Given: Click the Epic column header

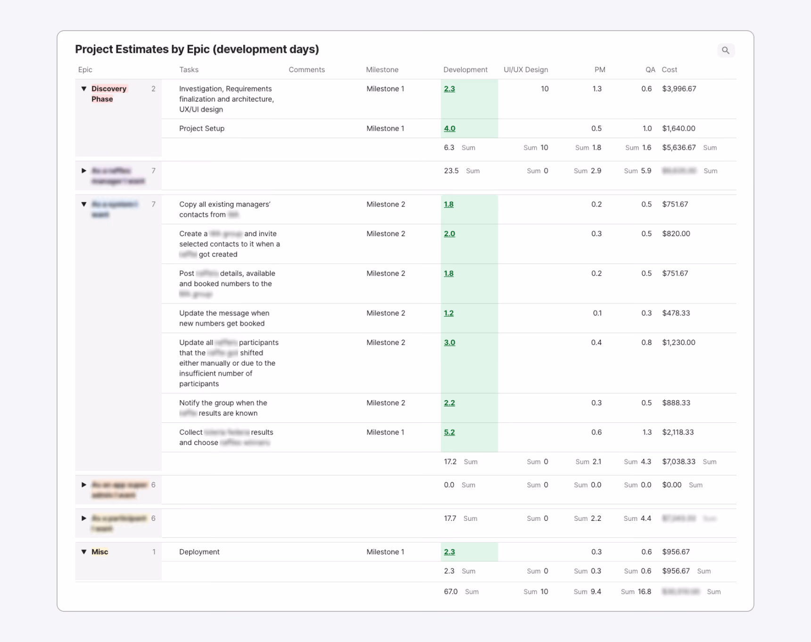Looking at the screenshot, I should pyautogui.click(x=85, y=70).
